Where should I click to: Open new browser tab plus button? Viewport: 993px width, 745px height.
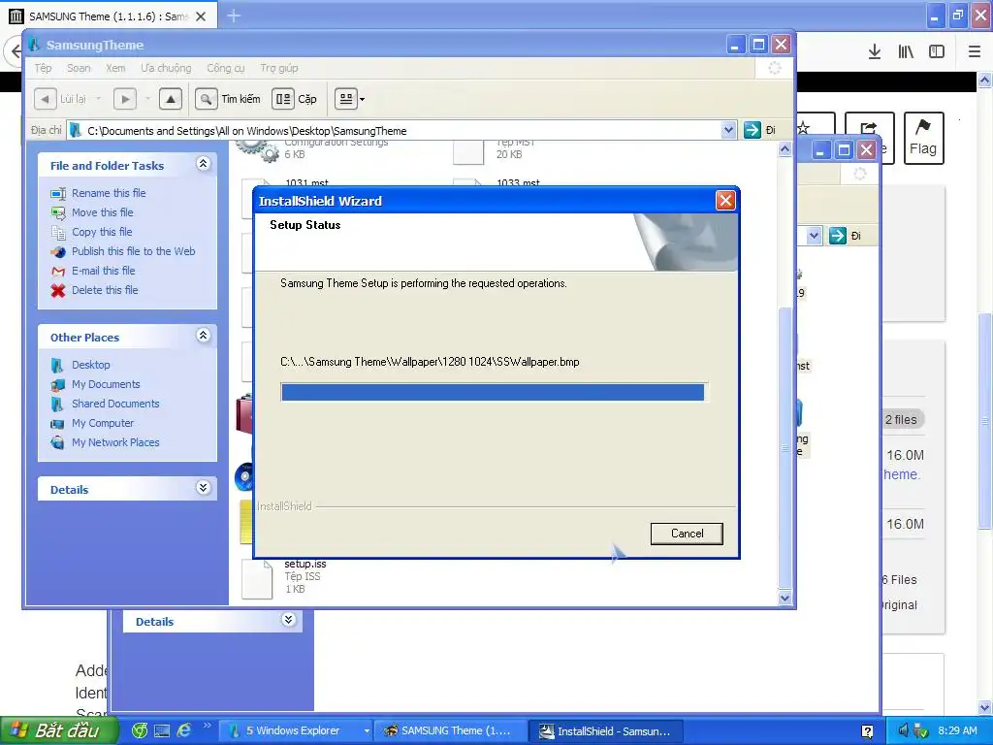234,16
